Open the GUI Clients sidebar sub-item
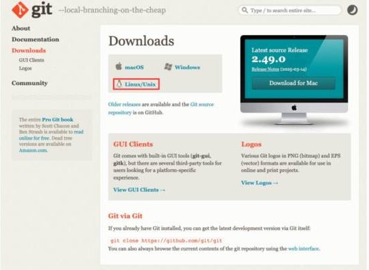369x270 pixels. pyautogui.click(x=32, y=60)
